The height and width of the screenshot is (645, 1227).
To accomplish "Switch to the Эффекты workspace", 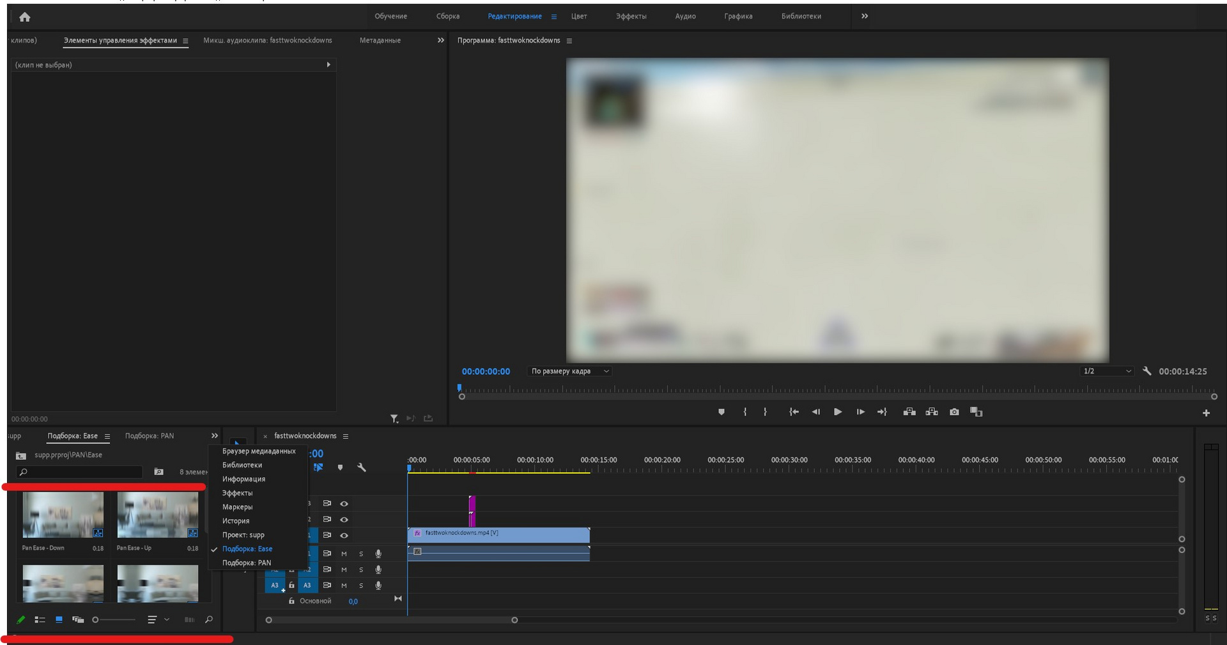I will pyautogui.click(x=631, y=16).
